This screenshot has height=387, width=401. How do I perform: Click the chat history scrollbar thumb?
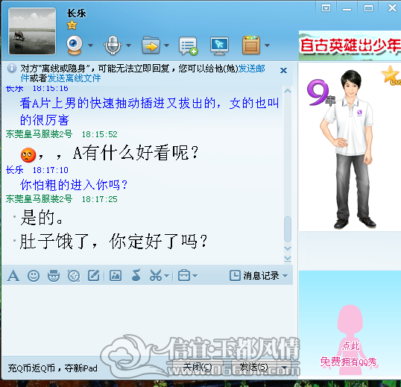click(x=288, y=229)
